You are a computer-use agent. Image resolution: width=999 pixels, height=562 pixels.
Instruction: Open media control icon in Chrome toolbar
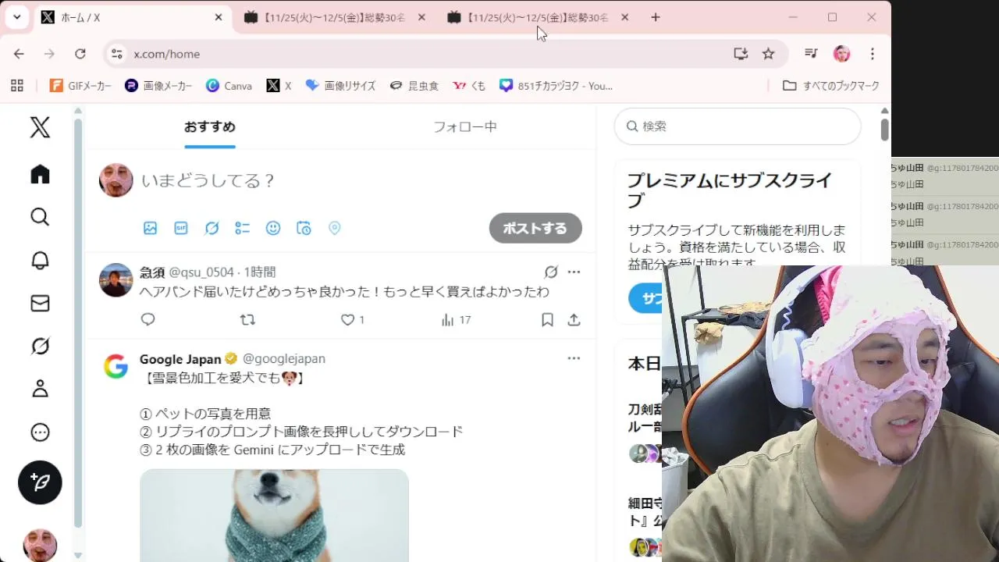pos(811,54)
